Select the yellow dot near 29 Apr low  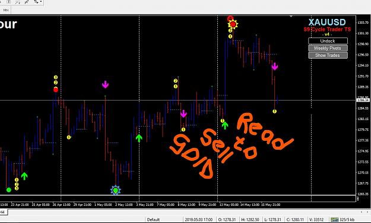pyautogui.click(x=69, y=137)
